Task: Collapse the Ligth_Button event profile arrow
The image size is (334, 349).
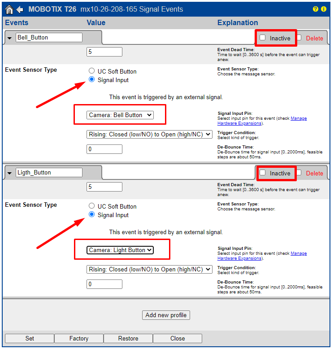Action: [x=10, y=173]
